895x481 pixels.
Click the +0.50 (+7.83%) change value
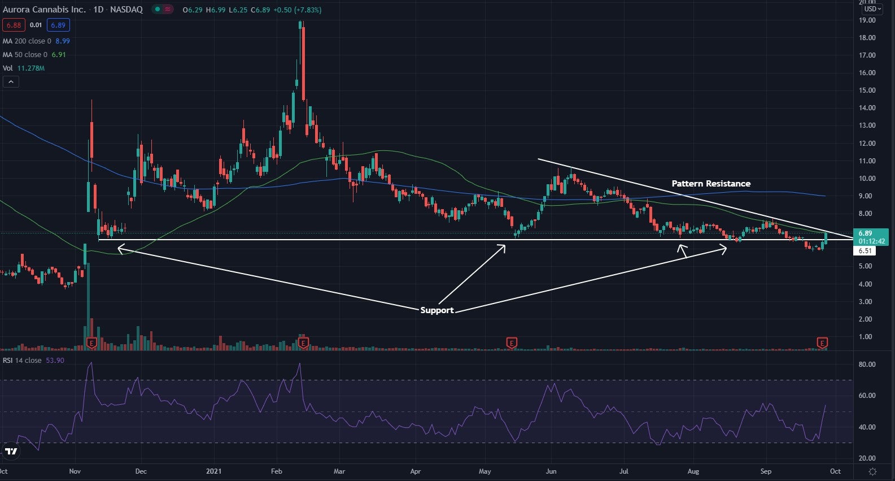coord(298,10)
